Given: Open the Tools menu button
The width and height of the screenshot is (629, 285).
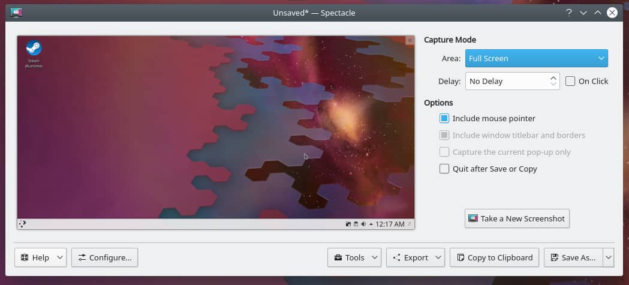Looking at the screenshot, I should click(x=354, y=258).
